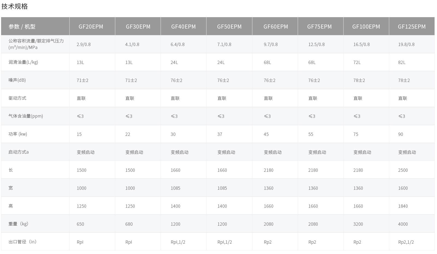Viewport: 437px width, 254px height.
Task: Click the GF50EPM column header
Action: click(x=229, y=27)
